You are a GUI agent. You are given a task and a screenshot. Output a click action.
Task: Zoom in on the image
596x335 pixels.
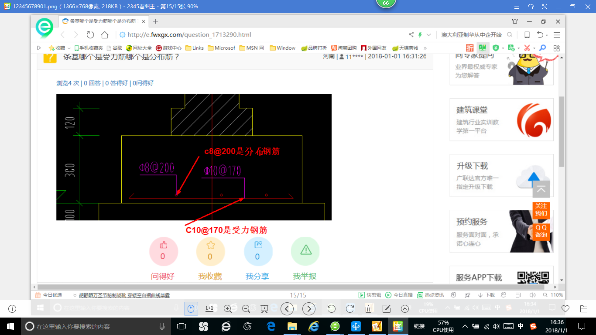coord(227,309)
